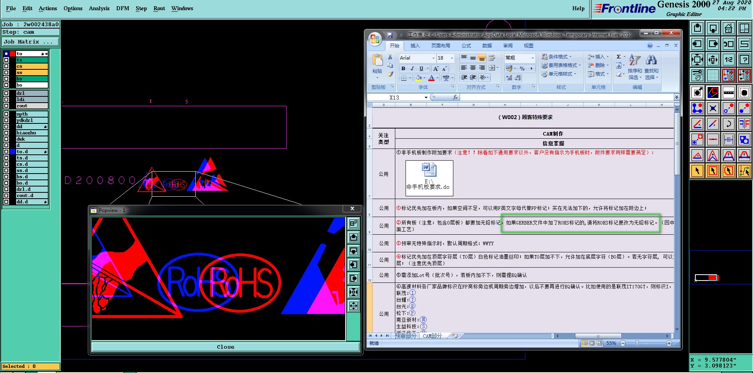This screenshot has width=753, height=373.
Task: Toggle the 'drl' layer checkbox
Action: point(6,93)
